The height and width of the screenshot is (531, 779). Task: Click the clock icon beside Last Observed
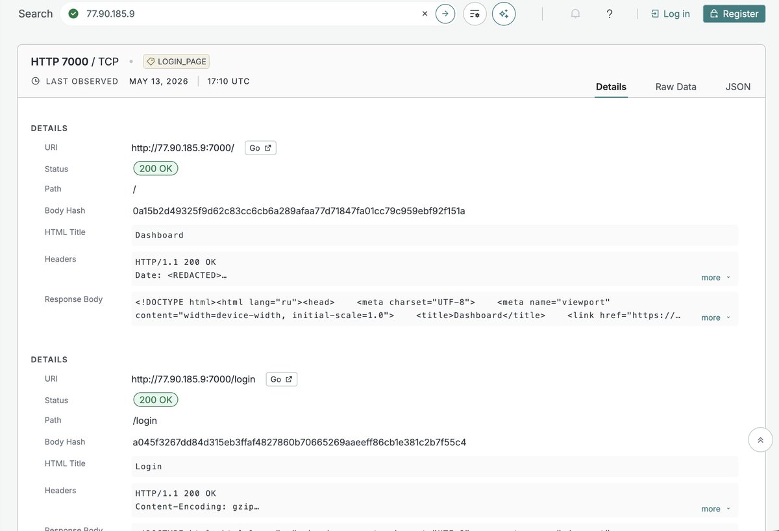[36, 81]
